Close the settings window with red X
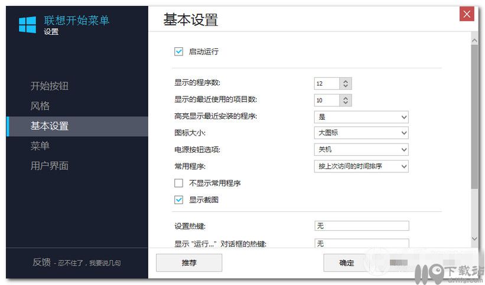The height and width of the screenshot is (285, 485). (x=467, y=14)
